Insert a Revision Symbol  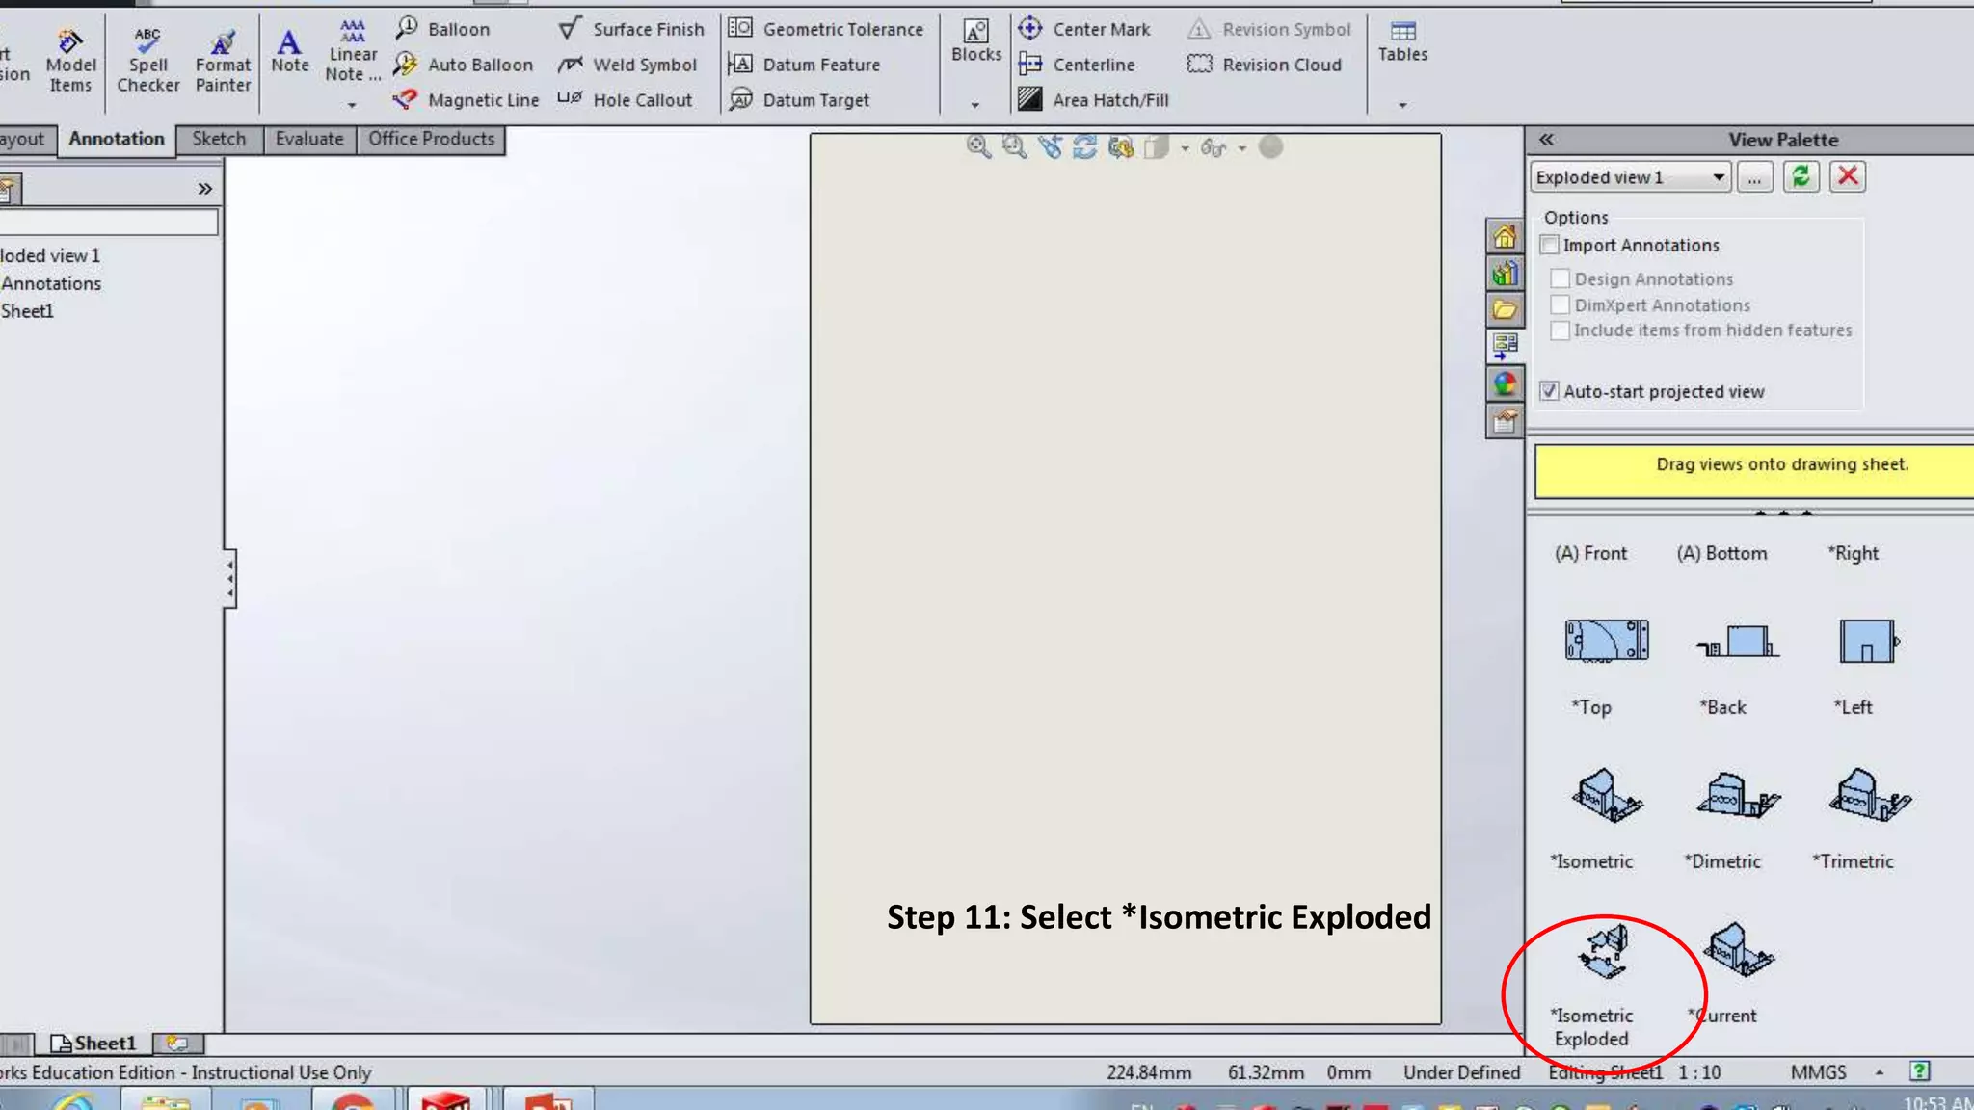1269,29
